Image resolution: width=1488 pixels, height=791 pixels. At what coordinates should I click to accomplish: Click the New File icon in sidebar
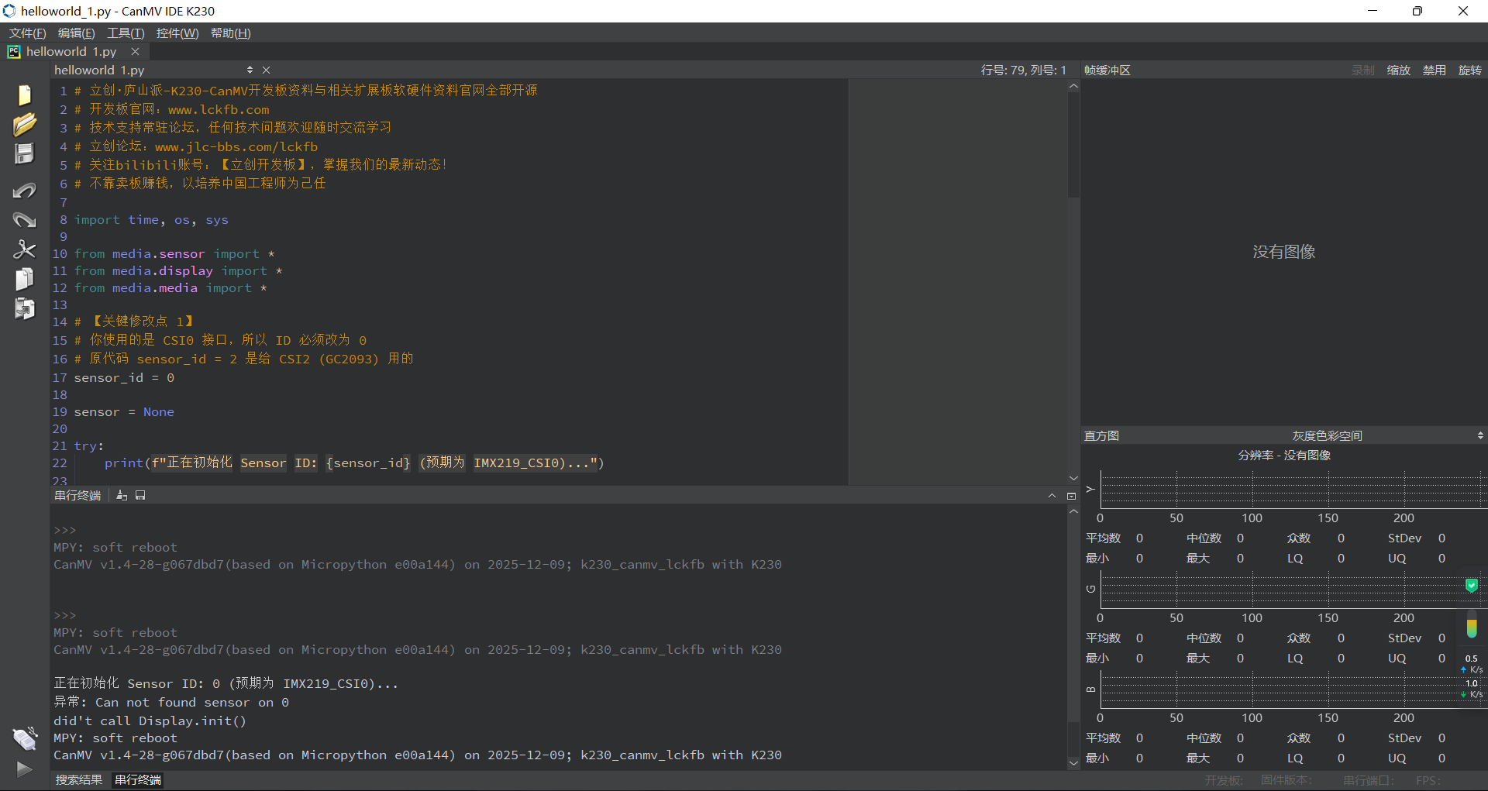pos(24,95)
